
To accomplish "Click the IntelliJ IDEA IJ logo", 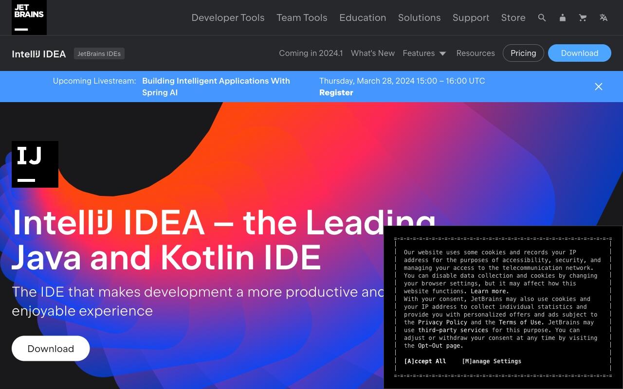I will 35,164.
